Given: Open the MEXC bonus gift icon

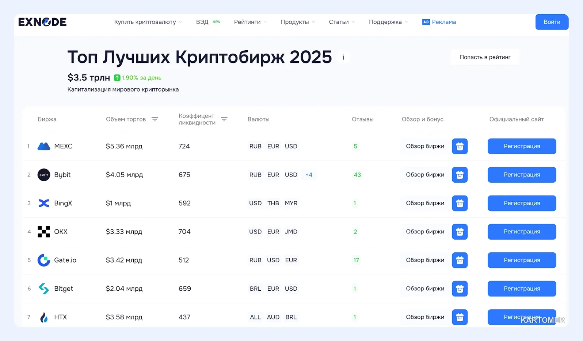Looking at the screenshot, I should tap(460, 146).
